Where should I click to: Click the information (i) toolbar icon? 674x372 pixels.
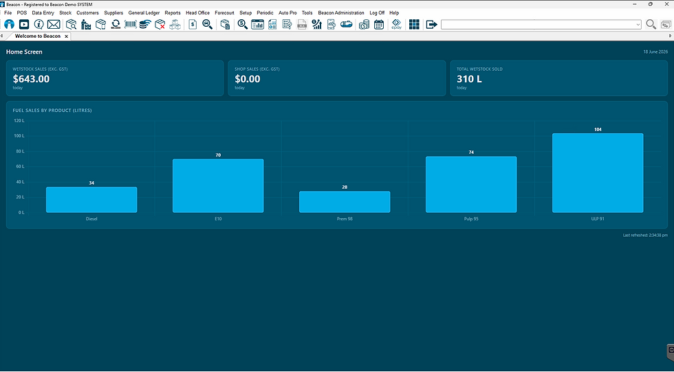[39, 25]
